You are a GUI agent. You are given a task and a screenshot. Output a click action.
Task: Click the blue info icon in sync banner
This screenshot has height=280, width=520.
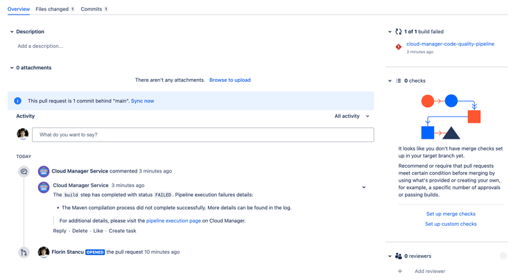(18, 101)
